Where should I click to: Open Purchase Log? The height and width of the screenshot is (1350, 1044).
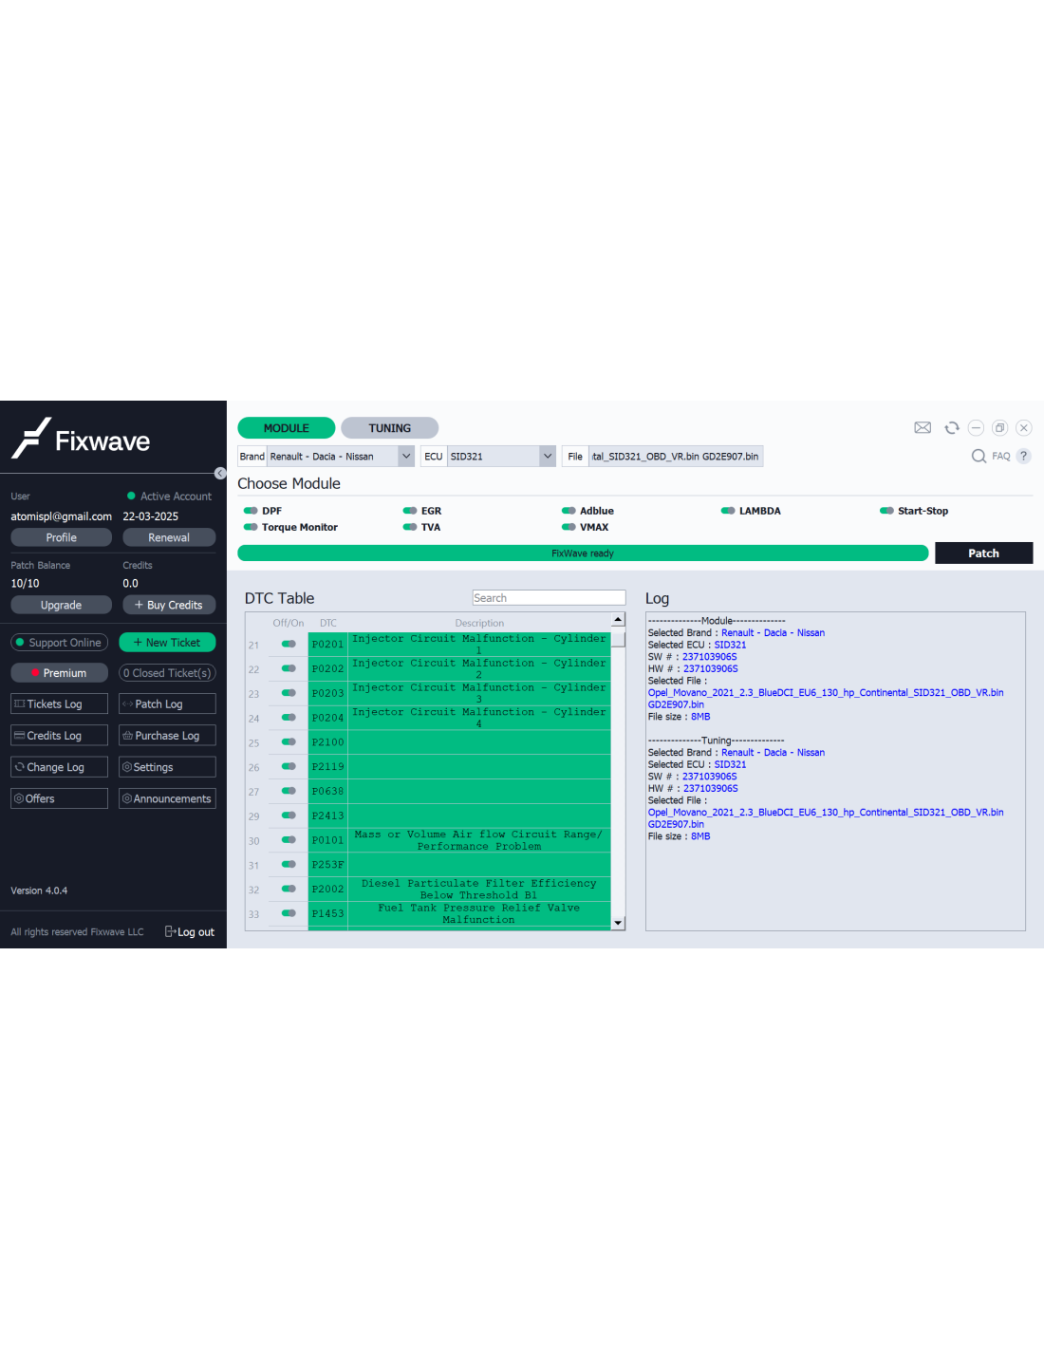(167, 736)
